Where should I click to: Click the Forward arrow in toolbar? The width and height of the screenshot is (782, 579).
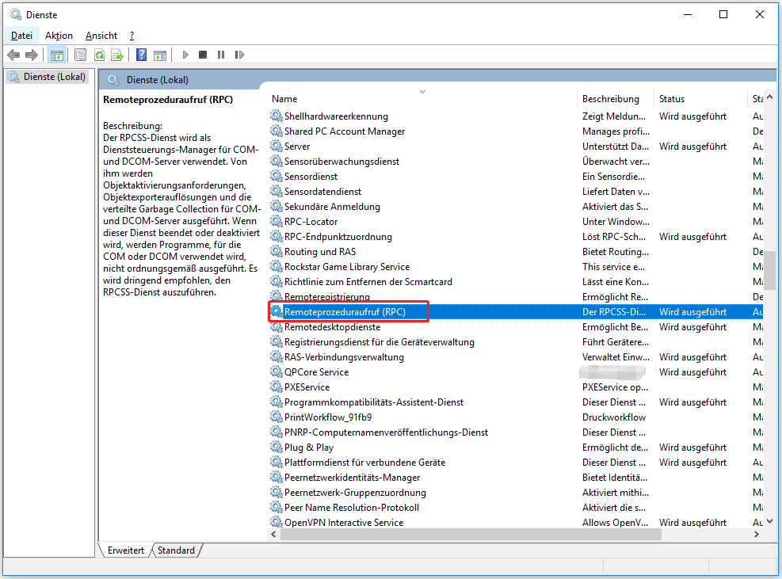pos(32,55)
